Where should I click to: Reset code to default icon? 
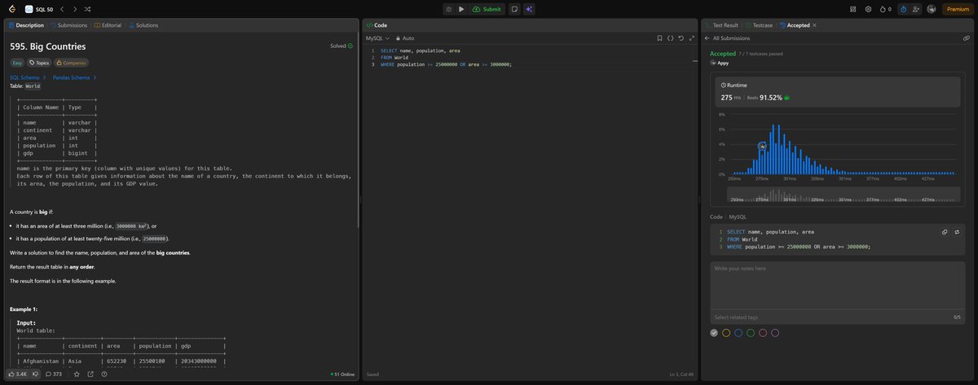(681, 38)
